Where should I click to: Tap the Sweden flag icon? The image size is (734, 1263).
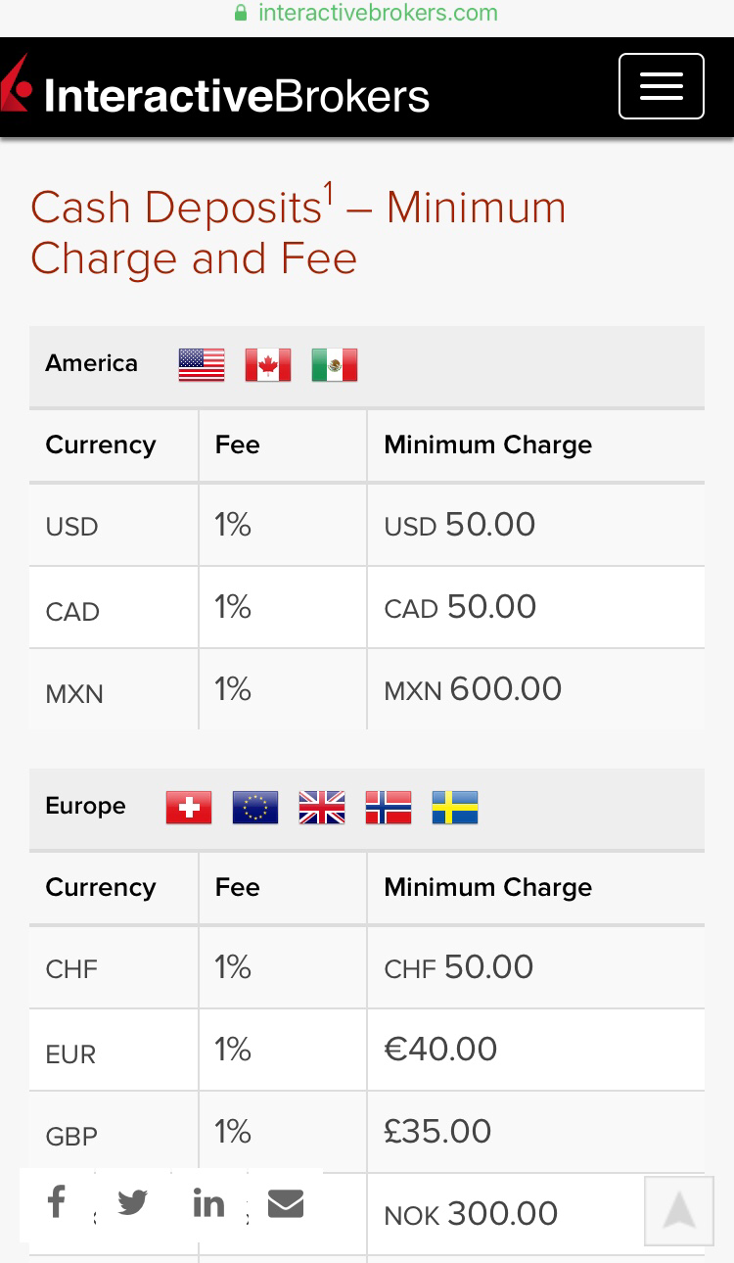click(x=455, y=808)
